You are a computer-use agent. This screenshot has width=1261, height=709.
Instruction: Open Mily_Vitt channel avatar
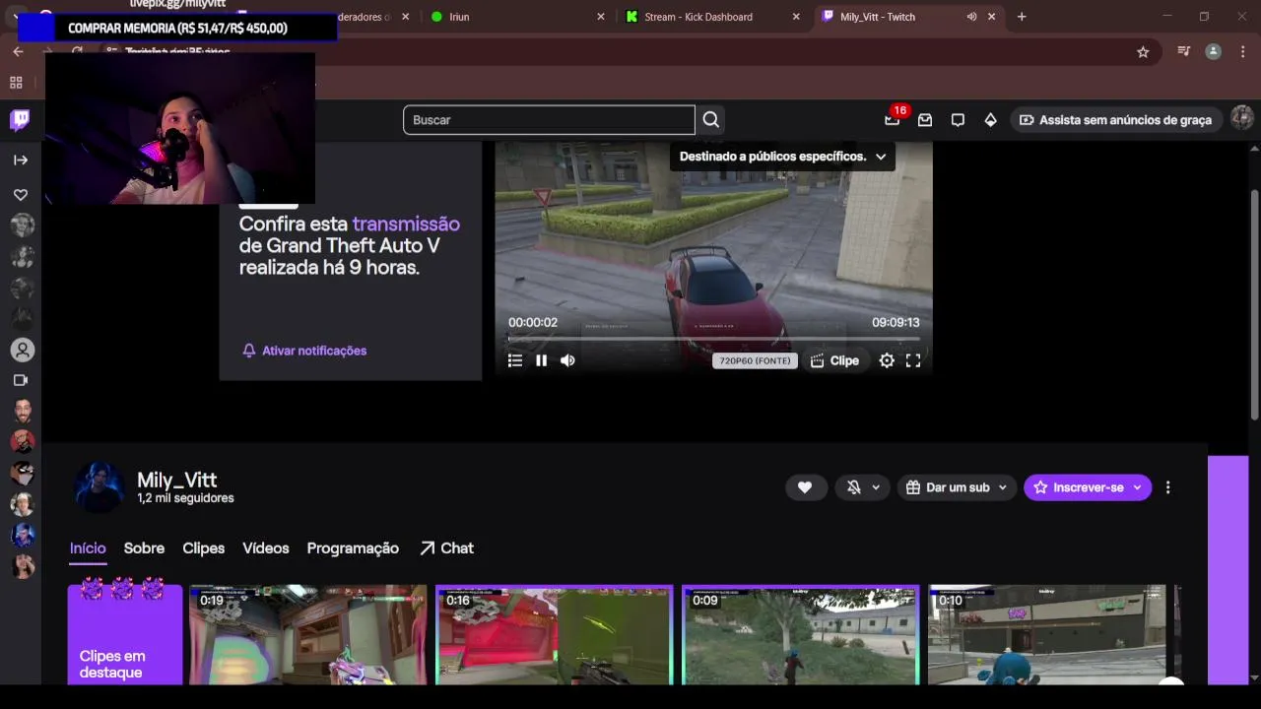tap(100, 487)
